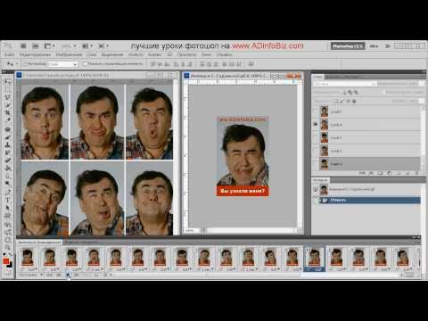This screenshot has width=428, height=321.
Task: Open the Screen Mode dropdown
Action: [103, 46]
